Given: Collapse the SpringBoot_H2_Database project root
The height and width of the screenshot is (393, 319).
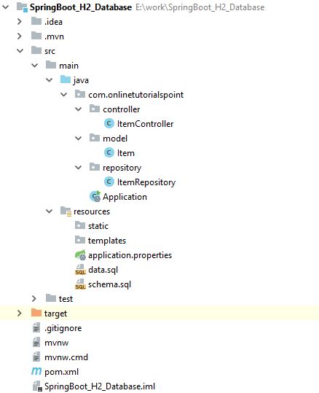Looking at the screenshot, I should point(5,7).
